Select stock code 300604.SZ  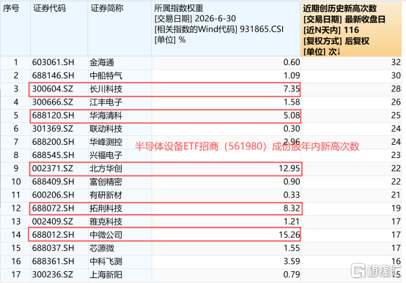53,89
